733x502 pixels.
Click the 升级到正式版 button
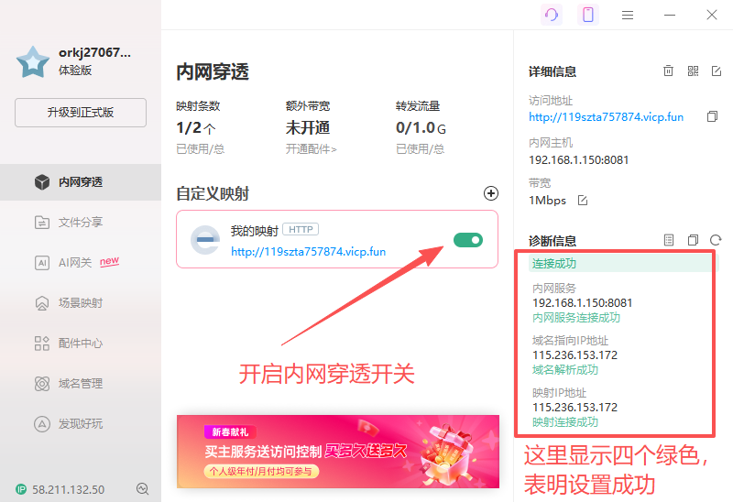(81, 113)
